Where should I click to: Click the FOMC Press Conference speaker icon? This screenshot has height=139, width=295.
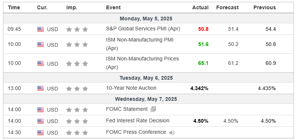[171, 133]
